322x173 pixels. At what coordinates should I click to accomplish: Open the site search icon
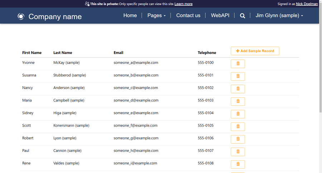(242, 16)
